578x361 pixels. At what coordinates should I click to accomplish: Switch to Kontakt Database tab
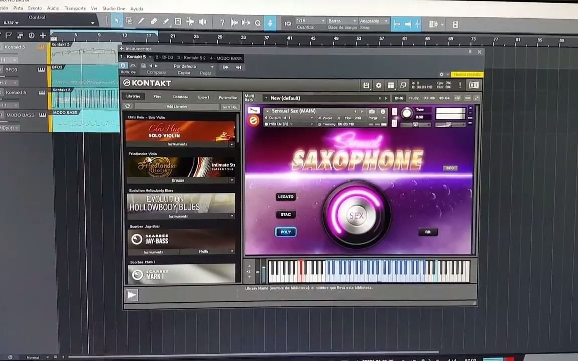pos(180,97)
